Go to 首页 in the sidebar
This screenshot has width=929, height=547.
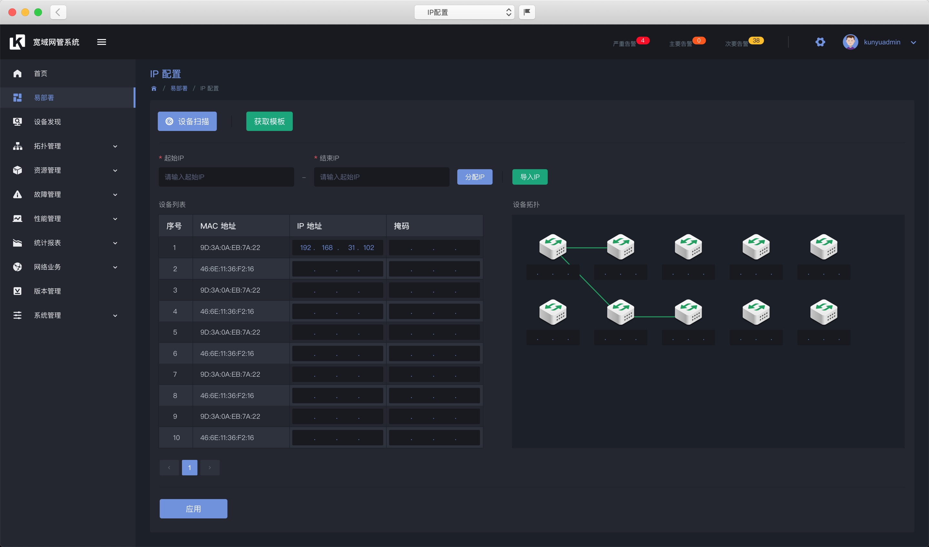click(x=41, y=73)
